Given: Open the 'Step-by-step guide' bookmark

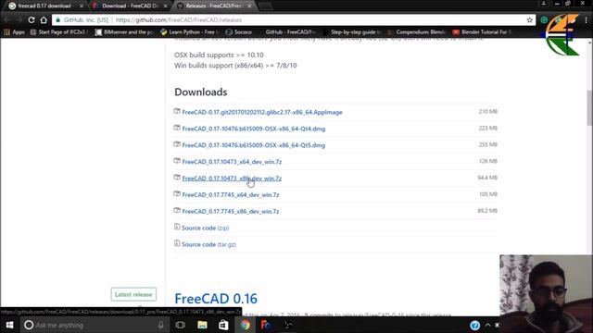Looking at the screenshot, I should point(352,32).
